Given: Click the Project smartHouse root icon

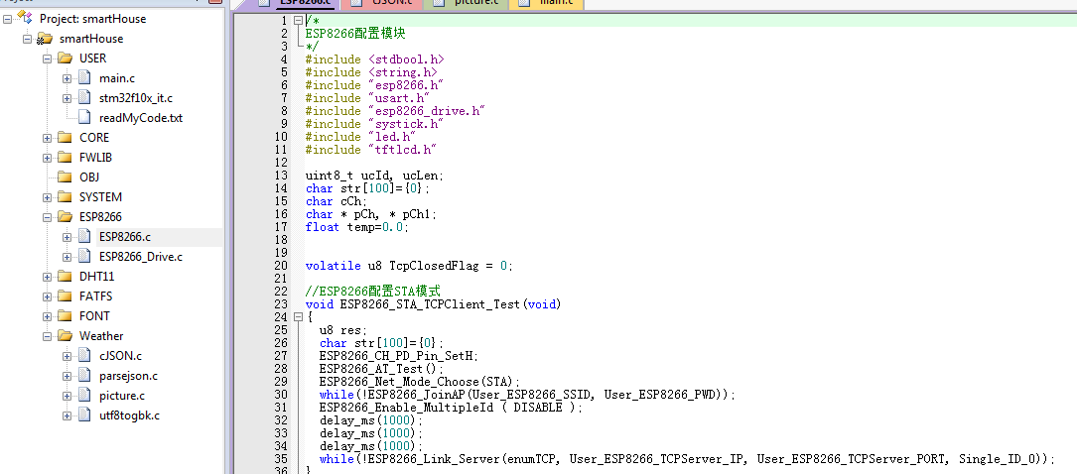Looking at the screenshot, I should [25, 18].
